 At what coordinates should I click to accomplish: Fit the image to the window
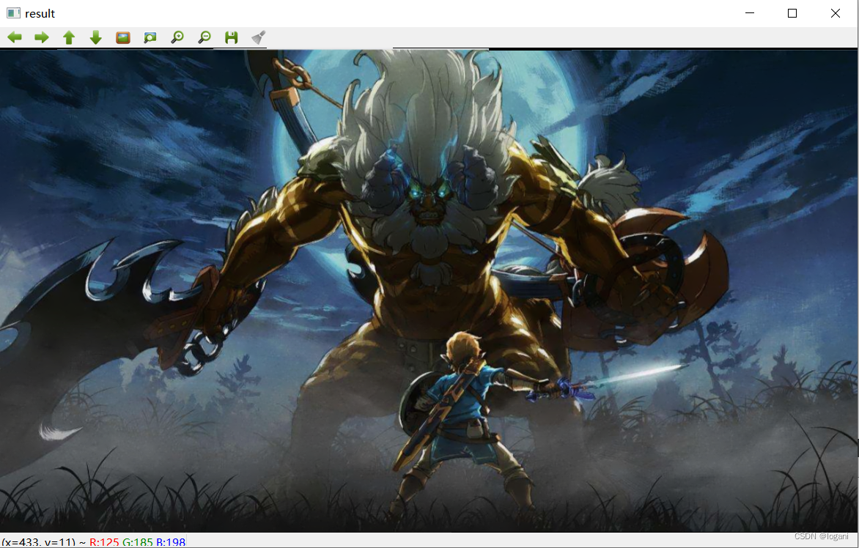(150, 37)
